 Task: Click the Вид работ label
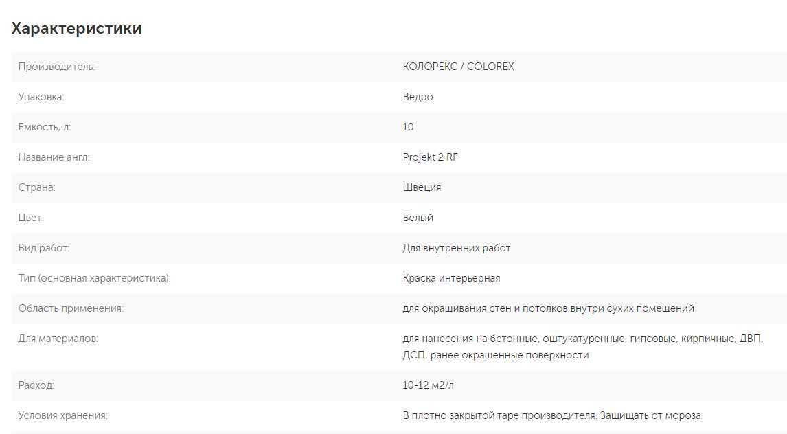(x=44, y=248)
